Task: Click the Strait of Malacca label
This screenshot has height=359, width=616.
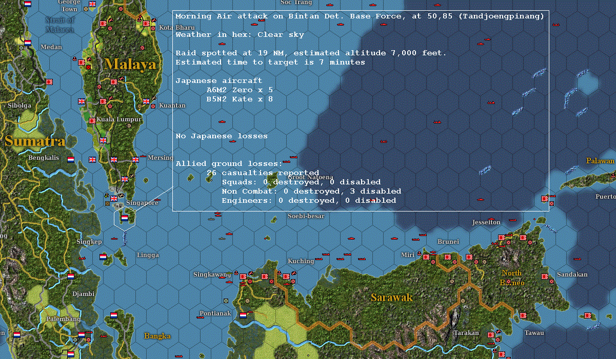Action: coord(59,25)
